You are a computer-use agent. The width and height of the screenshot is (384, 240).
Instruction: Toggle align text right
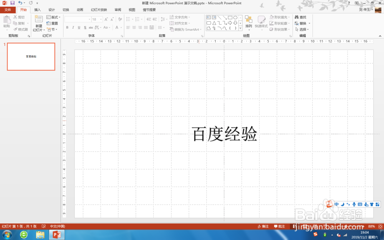click(140, 27)
